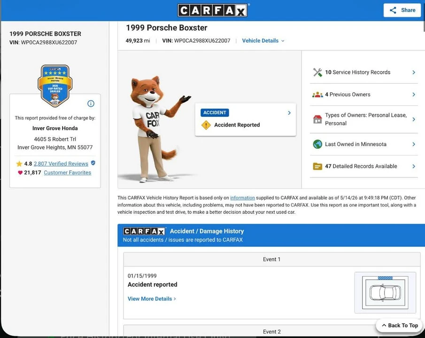Click the Share button
The width and height of the screenshot is (425, 338).
pos(402,10)
